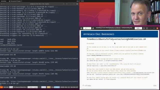This screenshot has height=90, width=160.
Task: Maximize the Document Viewer window
Action: tap(154, 28)
